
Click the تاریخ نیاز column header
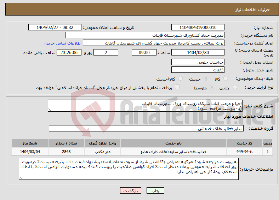coord(30,143)
